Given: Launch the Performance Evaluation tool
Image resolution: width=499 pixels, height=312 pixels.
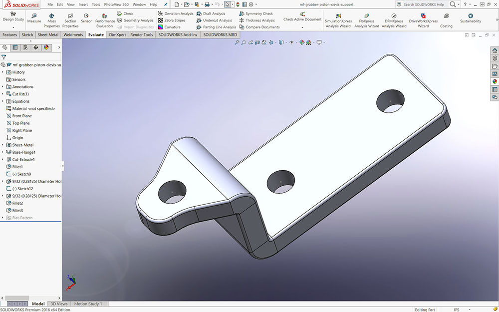Looking at the screenshot, I should 105,20.
